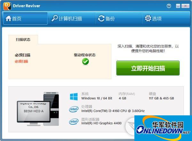The width and height of the screenshot is (192, 141).
Task: Open the 首页 home tab
Action: [x=25, y=19]
